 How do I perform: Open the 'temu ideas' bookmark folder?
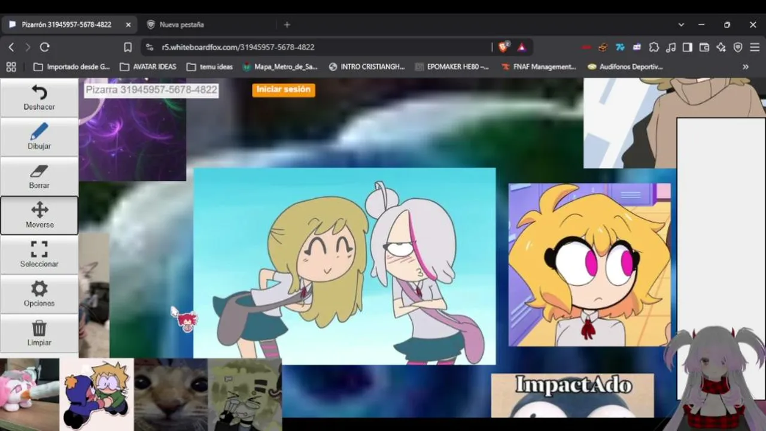tap(209, 67)
